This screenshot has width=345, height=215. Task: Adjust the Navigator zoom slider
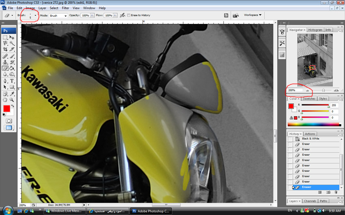(x=323, y=90)
